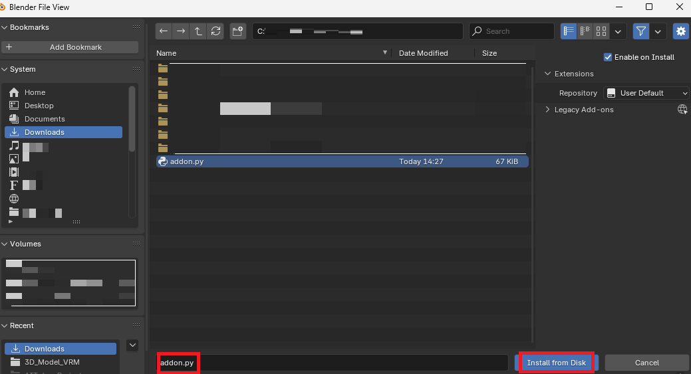Screen dimensions: 691x374
Task: Refresh the file list
Action: tap(215, 31)
